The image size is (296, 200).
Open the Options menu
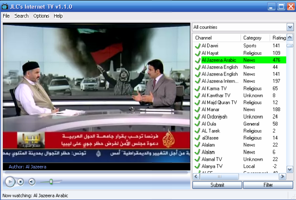pos(41,16)
